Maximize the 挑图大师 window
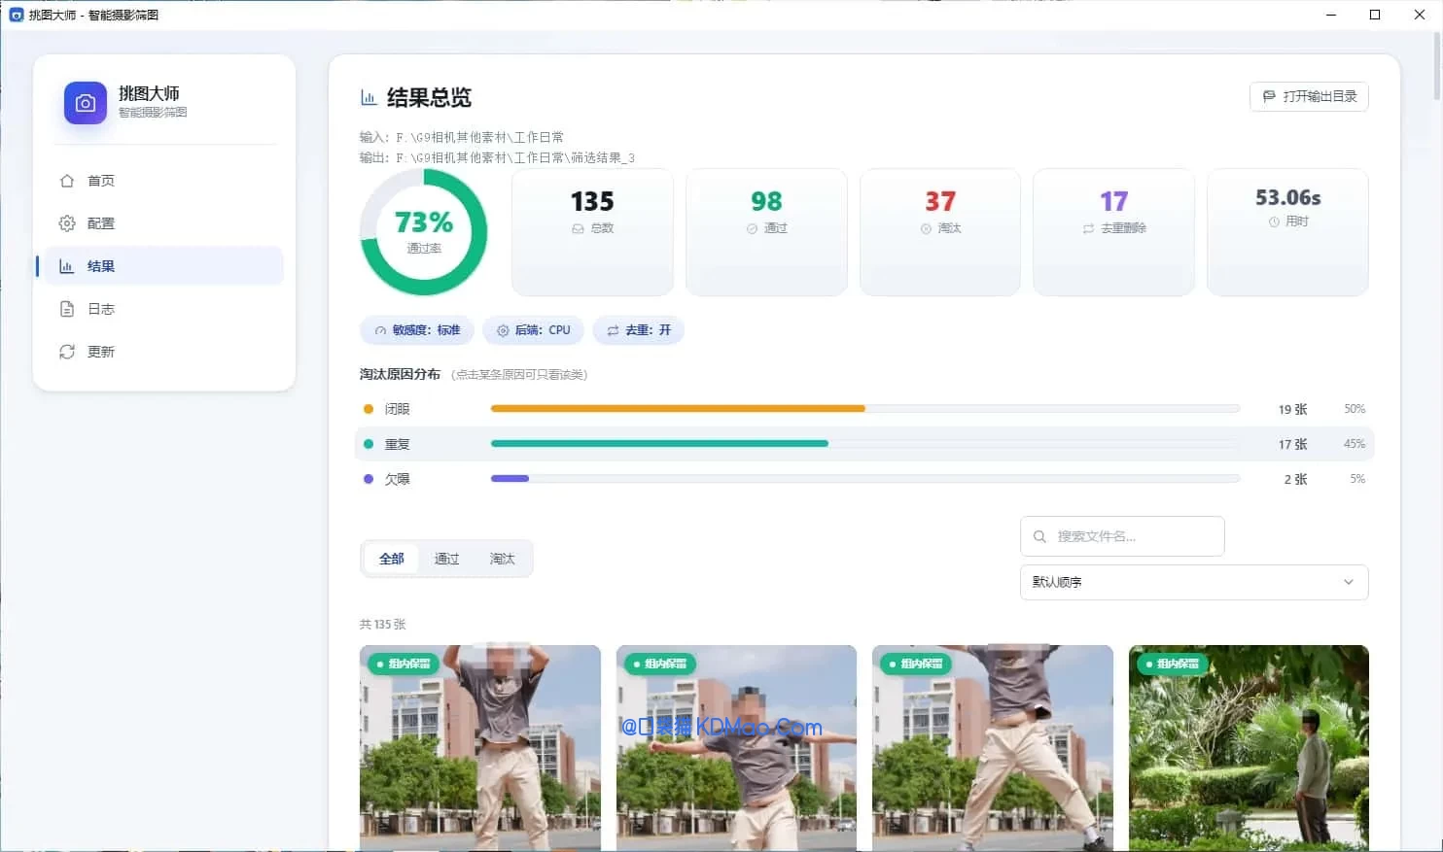 tap(1375, 15)
